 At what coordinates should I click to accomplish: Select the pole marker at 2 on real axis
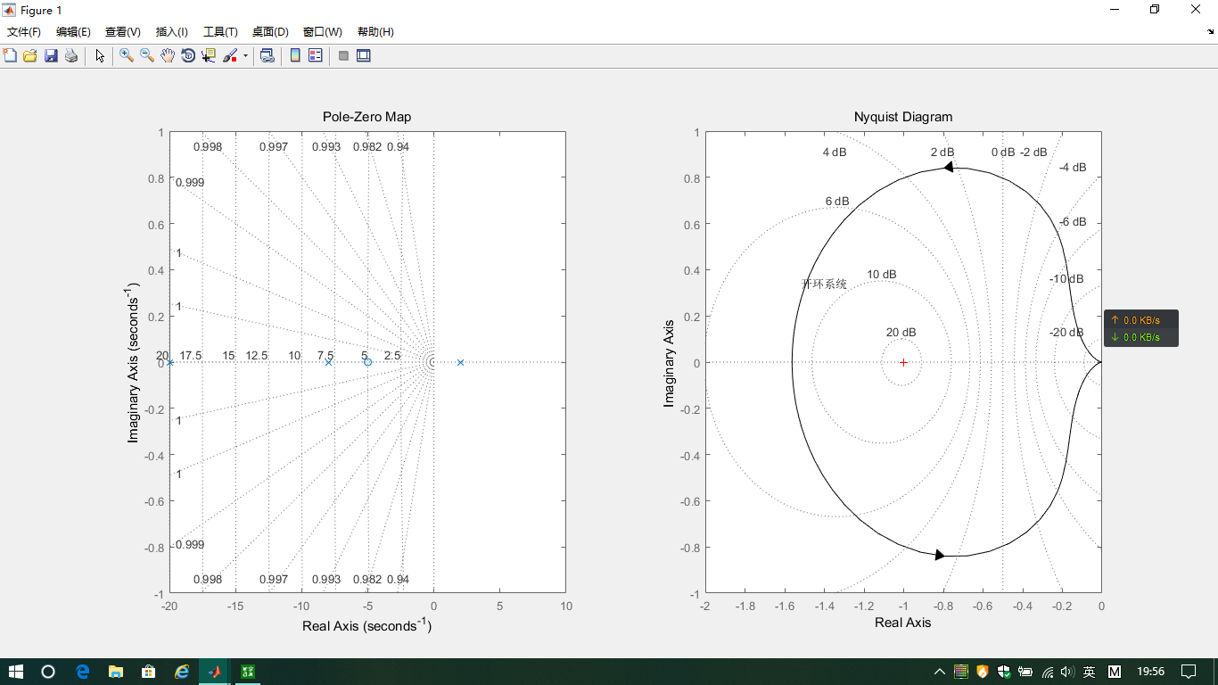[x=460, y=362]
